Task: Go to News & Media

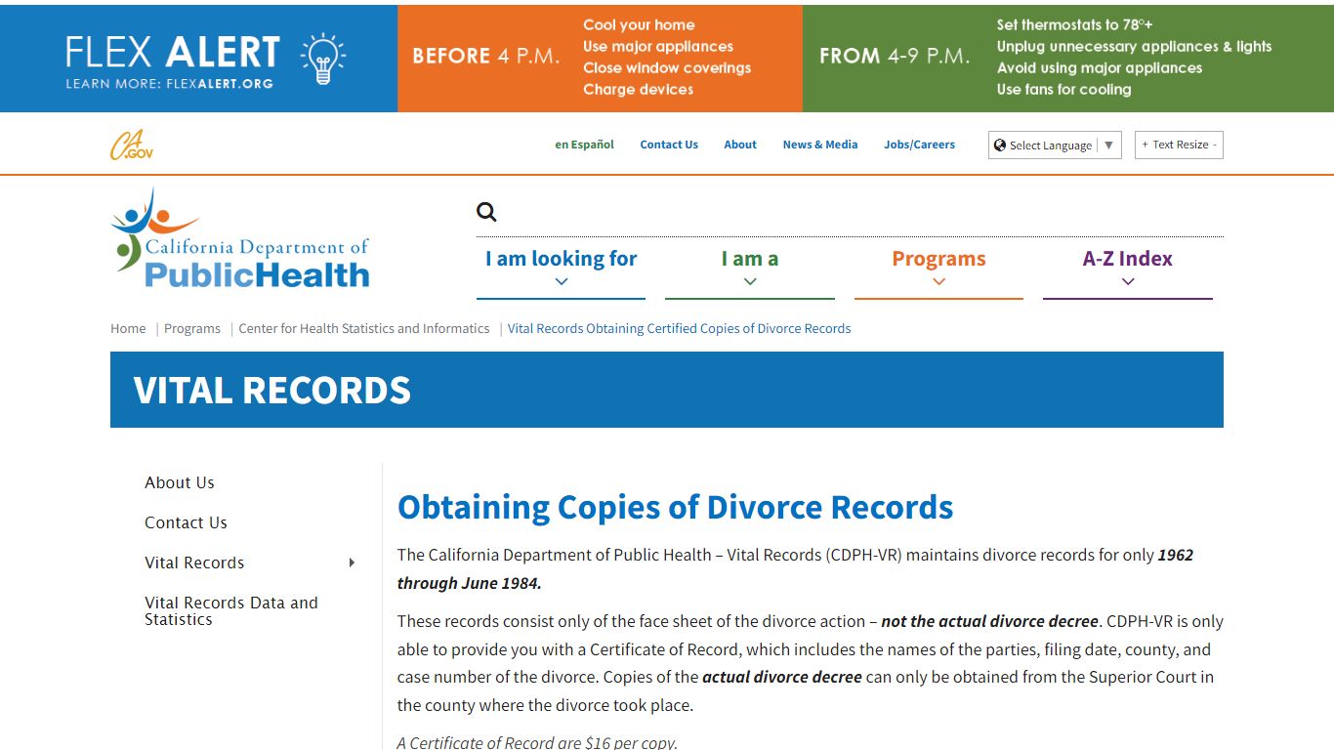Action: 820,145
